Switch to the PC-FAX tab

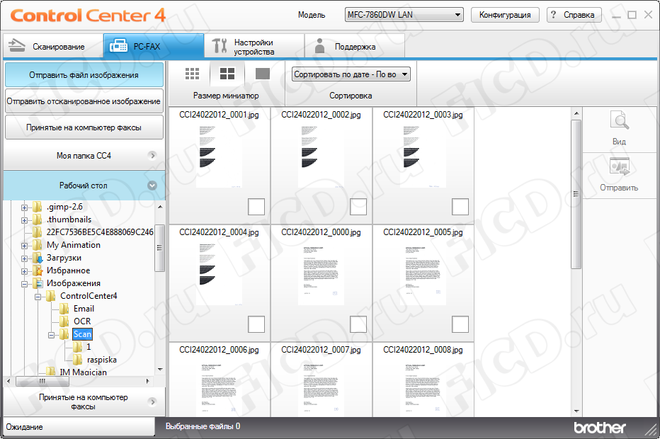154,46
